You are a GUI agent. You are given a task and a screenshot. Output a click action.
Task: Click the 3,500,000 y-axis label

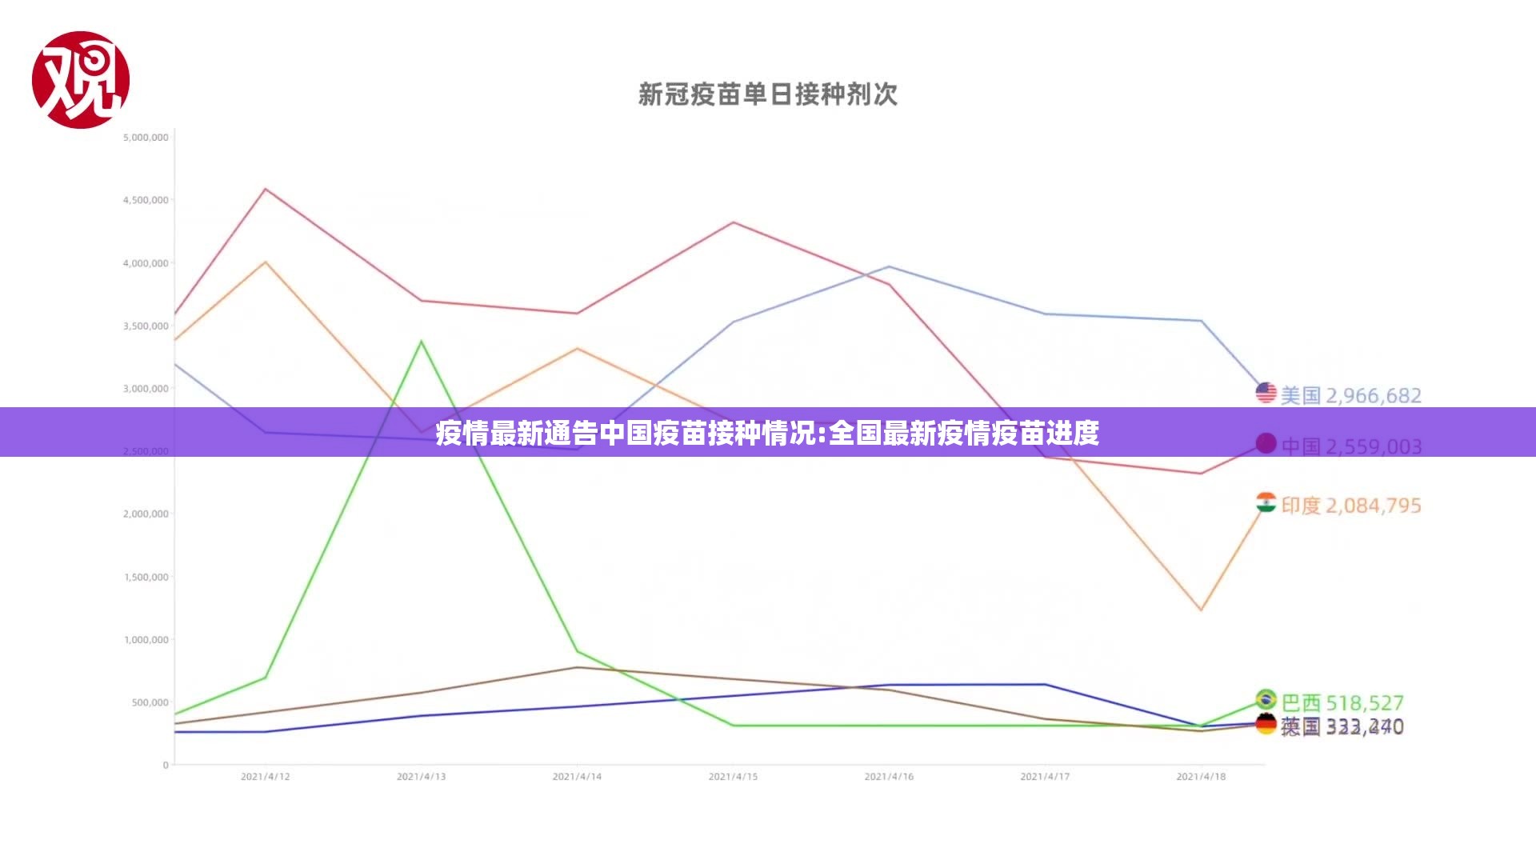146,326
